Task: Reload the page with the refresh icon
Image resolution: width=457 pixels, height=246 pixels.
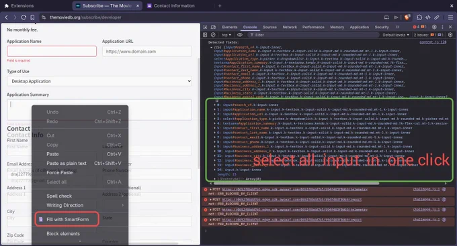Action: pos(24,17)
